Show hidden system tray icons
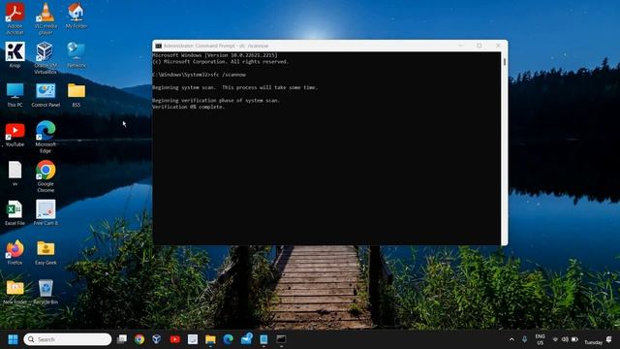Viewport: 620px width, 349px height. (511, 339)
